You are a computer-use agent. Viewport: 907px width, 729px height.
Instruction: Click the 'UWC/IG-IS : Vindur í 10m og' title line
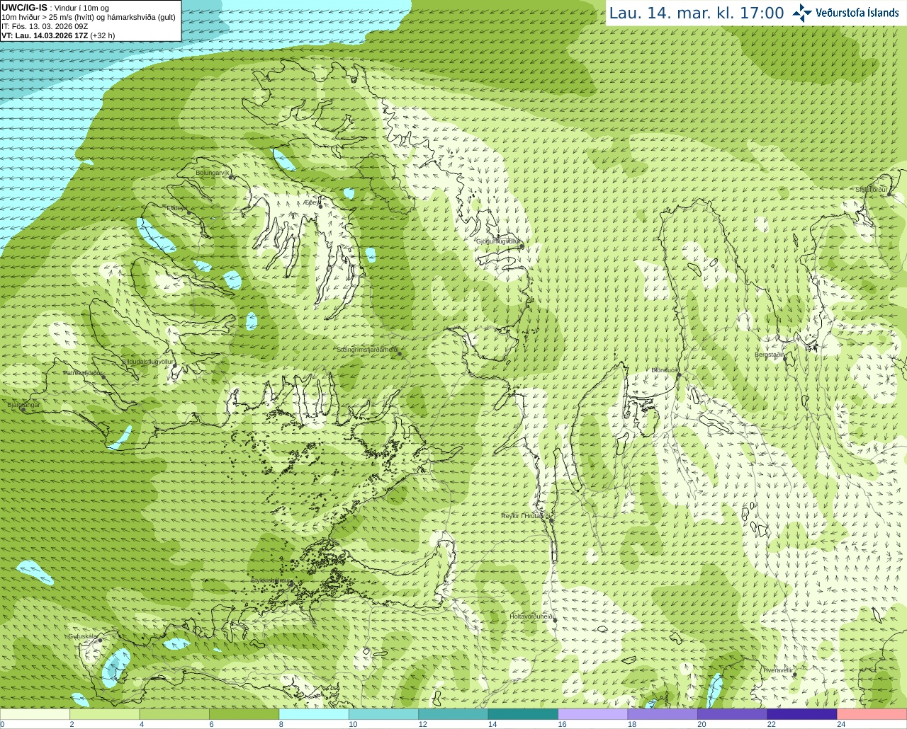pos(55,8)
